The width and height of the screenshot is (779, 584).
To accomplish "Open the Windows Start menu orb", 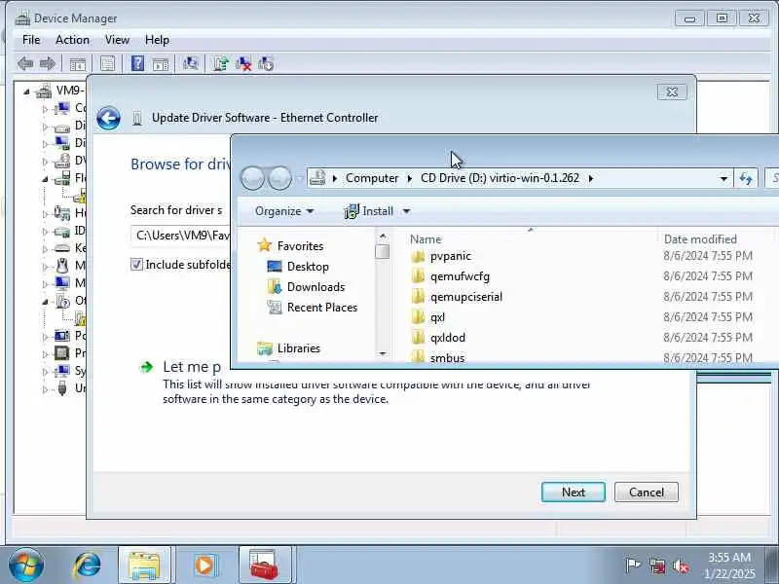I will point(26,565).
